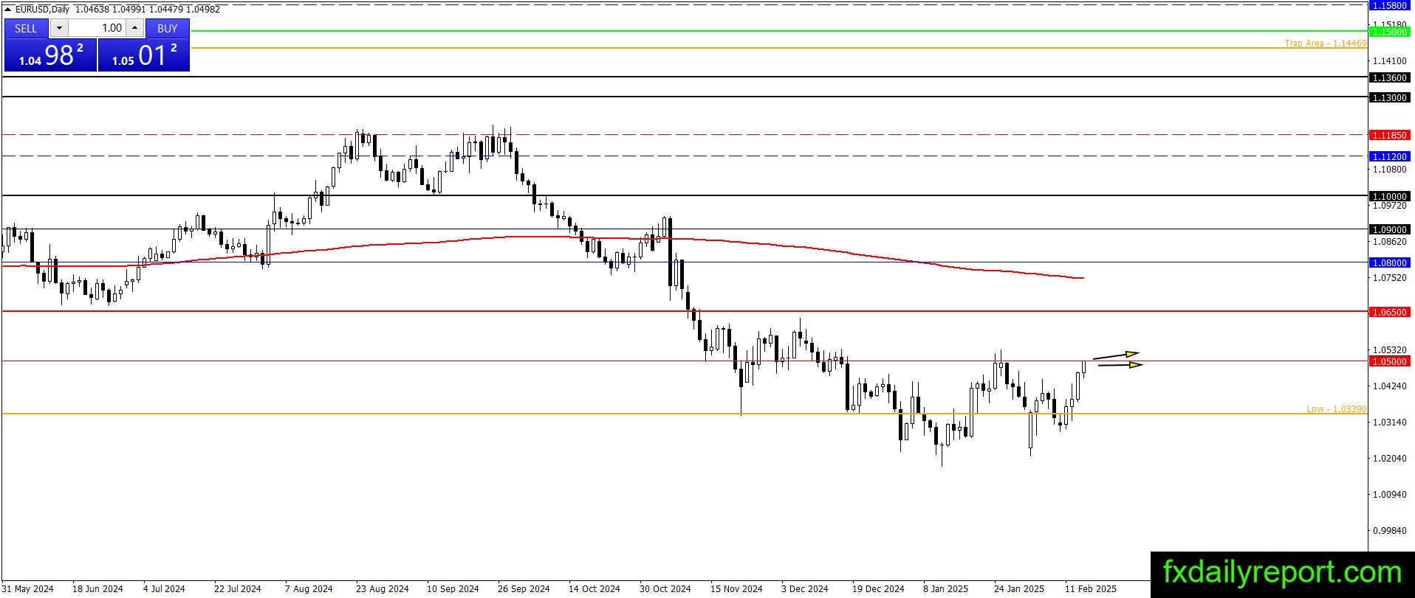Click the red 1.05000 price tag

[x=1389, y=361]
